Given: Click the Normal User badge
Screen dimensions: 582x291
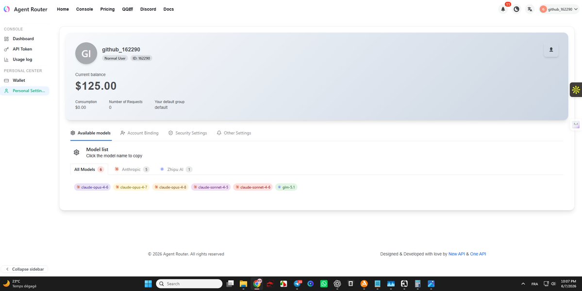Looking at the screenshot, I should pyautogui.click(x=115, y=58).
